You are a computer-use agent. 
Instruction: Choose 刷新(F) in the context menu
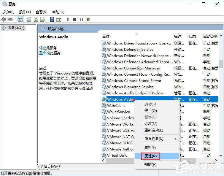[157, 147]
